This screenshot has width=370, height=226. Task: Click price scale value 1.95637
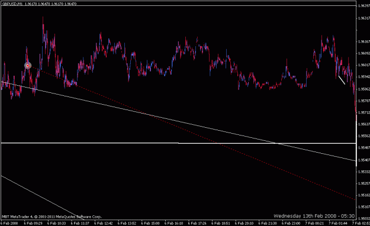[363, 124]
